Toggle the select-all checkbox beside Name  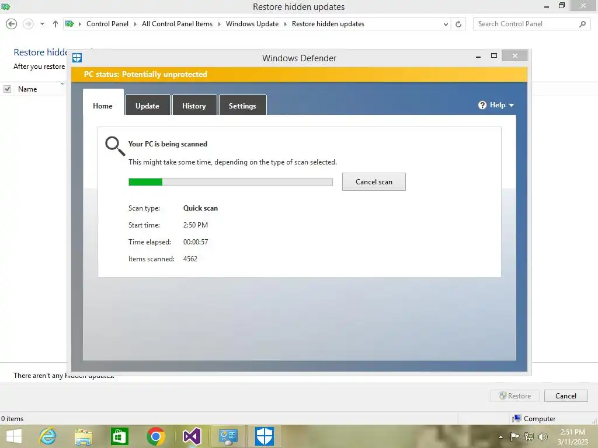click(7, 89)
